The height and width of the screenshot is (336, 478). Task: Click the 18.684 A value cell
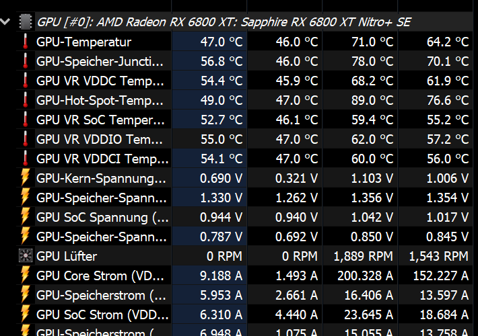point(444,314)
